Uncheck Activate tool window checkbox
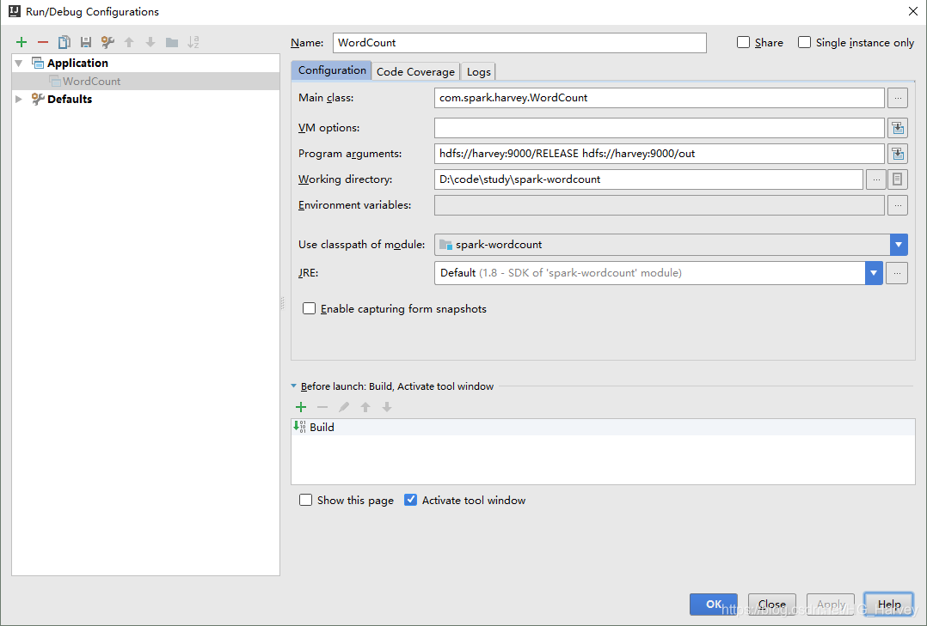927x626 pixels. click(410, 501)
